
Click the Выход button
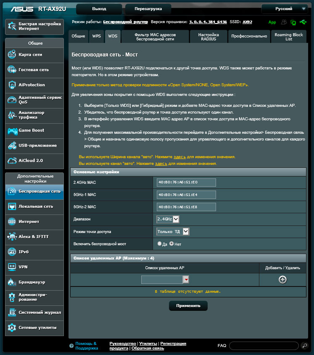click(x=99, y=9)
